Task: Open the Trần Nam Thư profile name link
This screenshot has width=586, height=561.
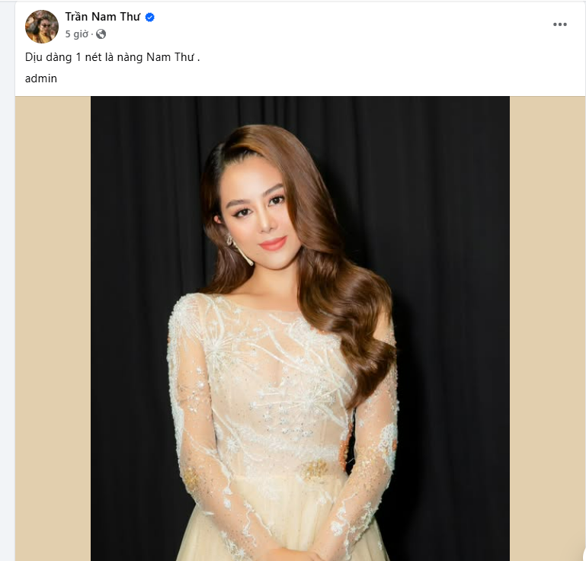Action: (102, 17)
